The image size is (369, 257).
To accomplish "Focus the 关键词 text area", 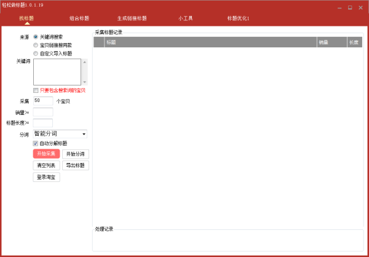I will pyautogui.click(x=57, y=72).
